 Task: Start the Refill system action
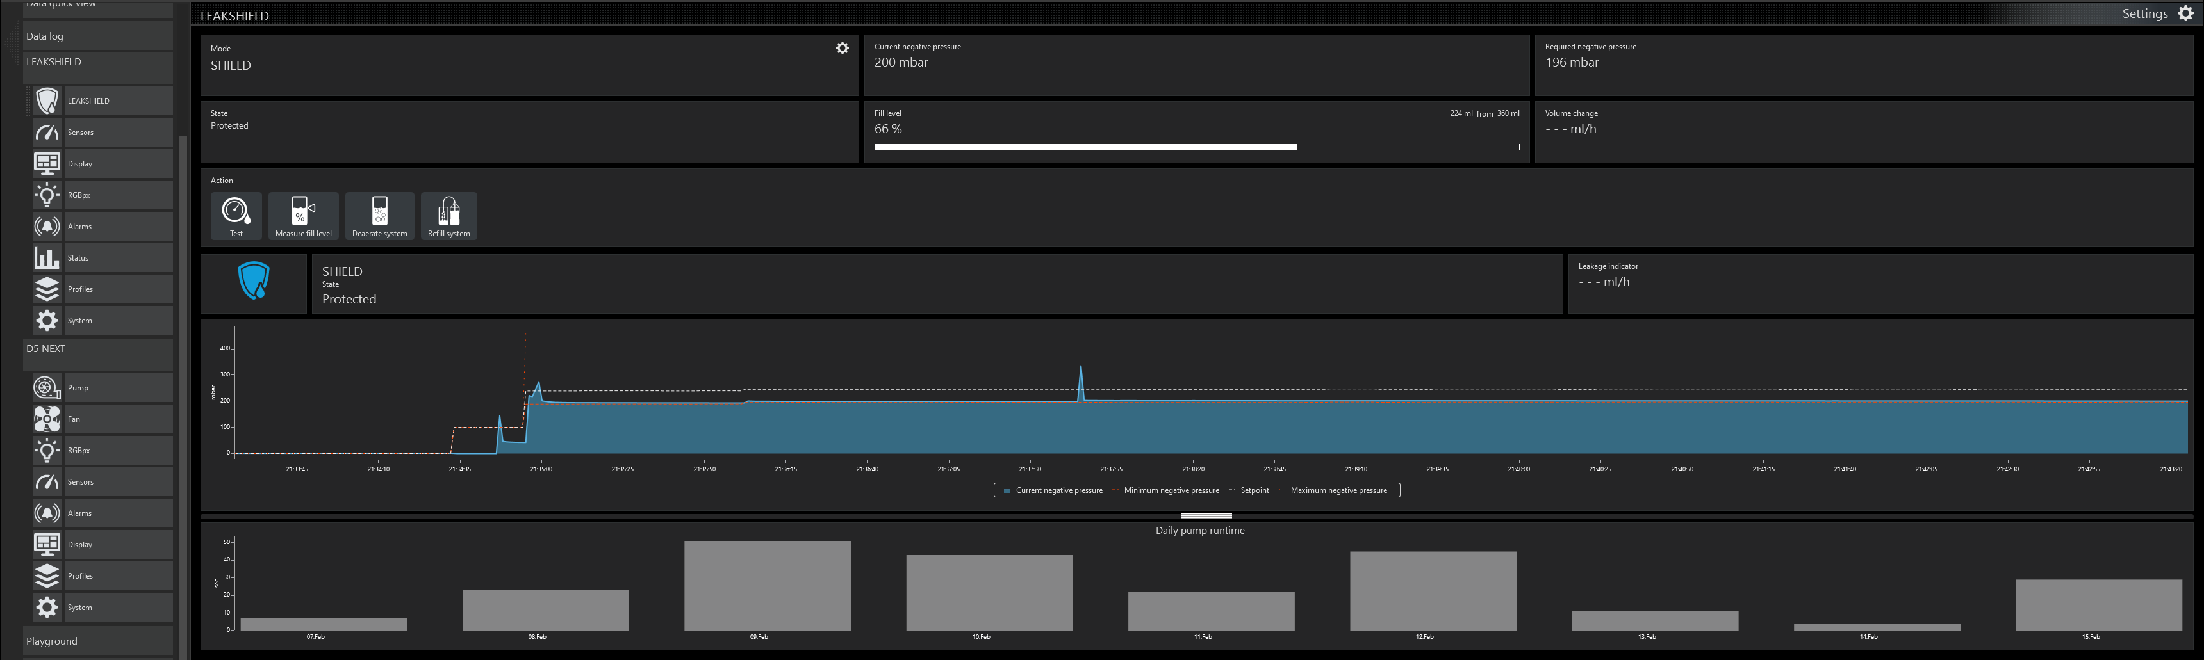click(449, 216)
